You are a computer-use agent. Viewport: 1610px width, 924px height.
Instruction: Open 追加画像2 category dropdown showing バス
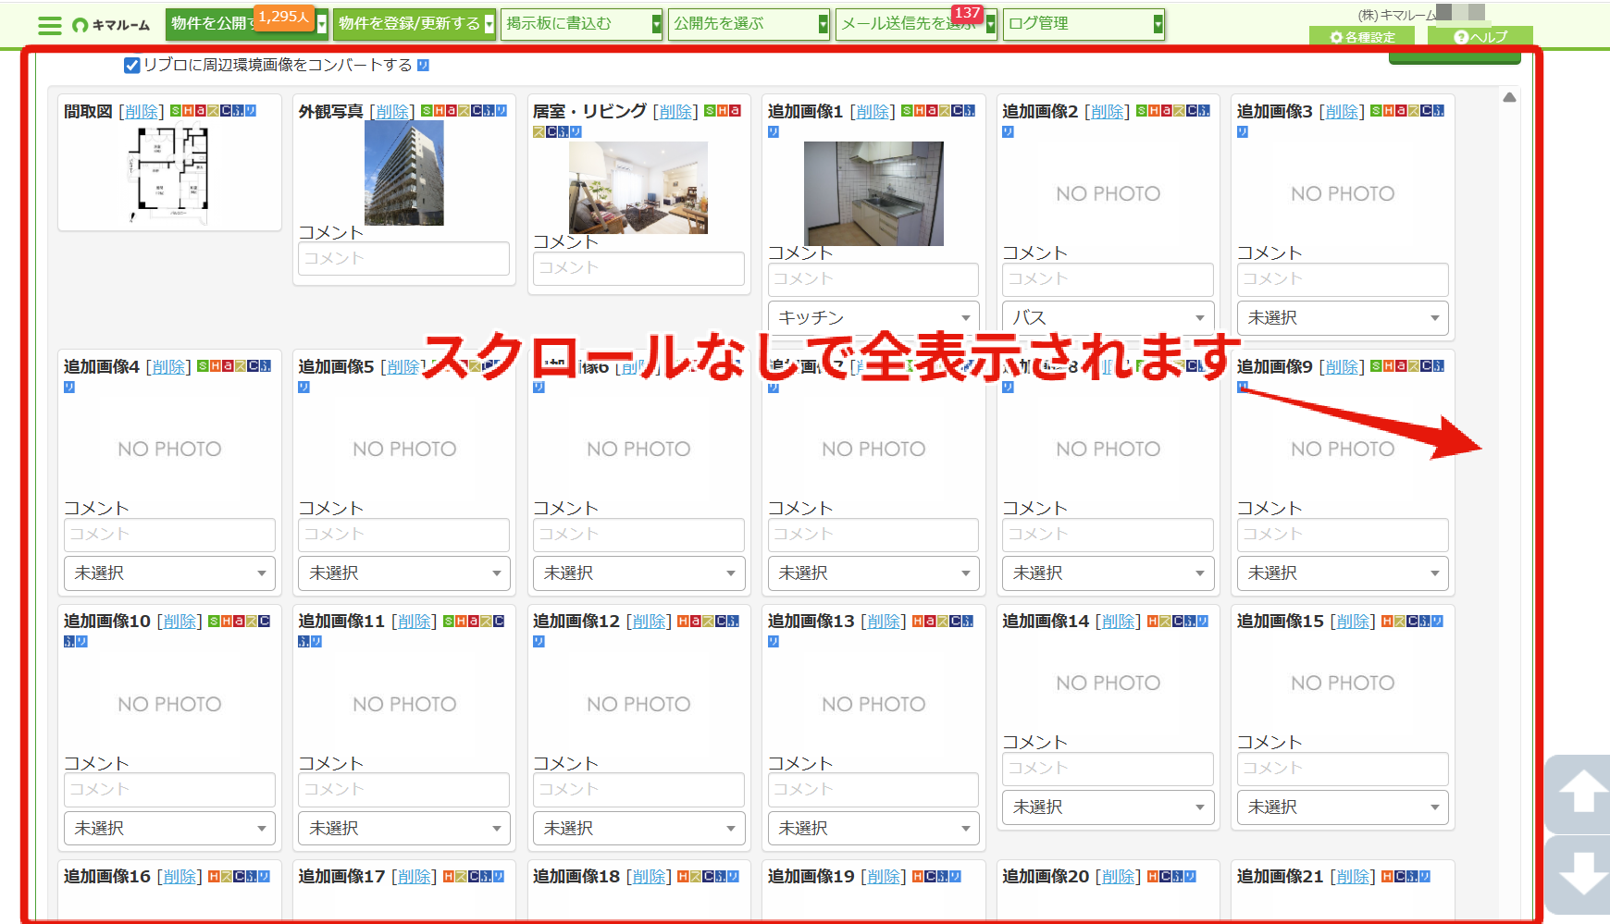(x=1108, y=317)
